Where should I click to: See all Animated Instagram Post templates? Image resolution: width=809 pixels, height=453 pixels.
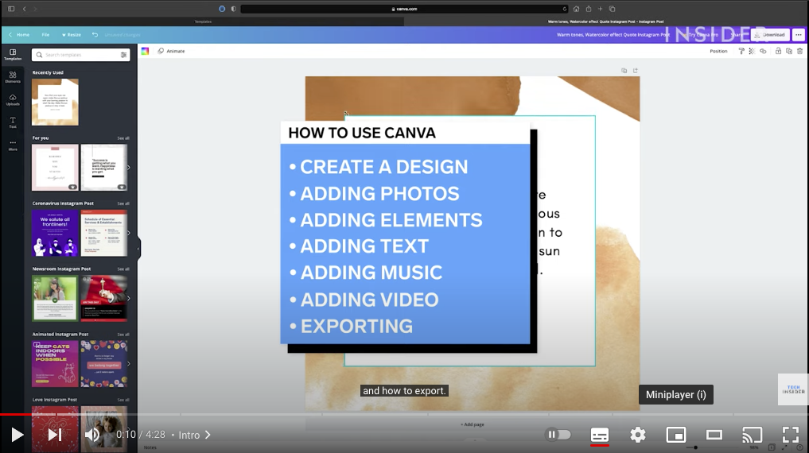pyautogui.click(x=123, y=335)
